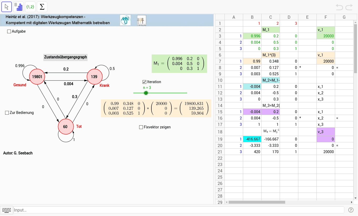
Task: Click the orange matrix multiplication result box
Action: pyautogui.click(x=156, y=108)
